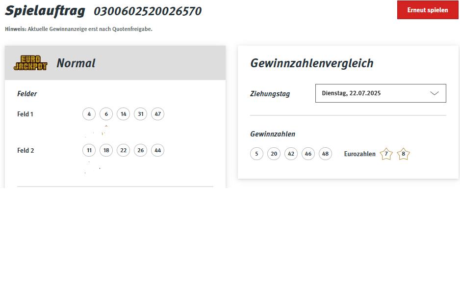
Task: Click the dropdown chevron arrow
Action: [434, 93]
